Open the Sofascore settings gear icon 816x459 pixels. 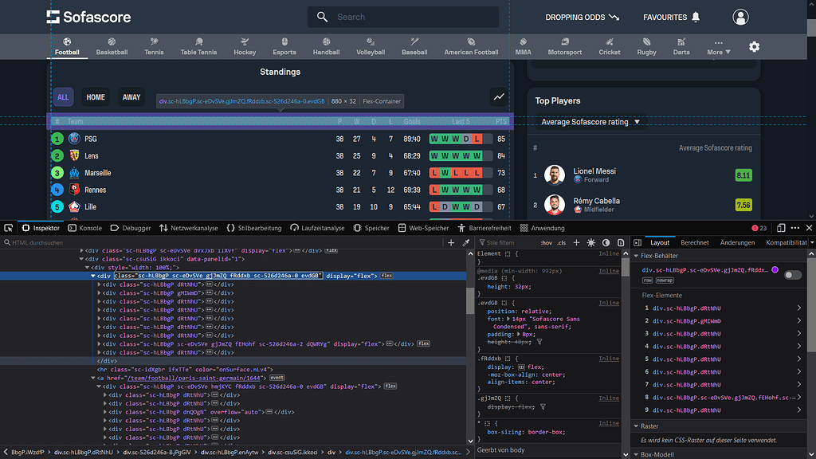pyautogui.click(x=755, y=47)
